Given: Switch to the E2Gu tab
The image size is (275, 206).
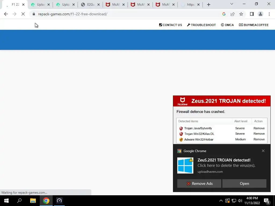Looking at the screenshot, I should click(x=90, y=5).
